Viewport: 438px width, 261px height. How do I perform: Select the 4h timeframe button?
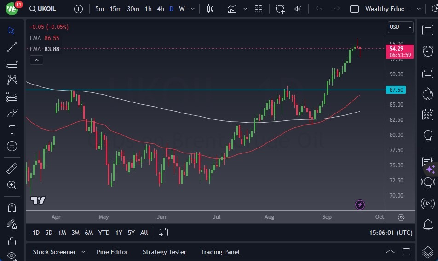160,9
